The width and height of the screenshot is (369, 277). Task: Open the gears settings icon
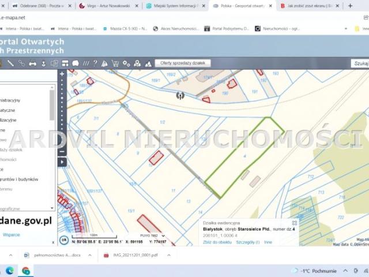[126, 63]
